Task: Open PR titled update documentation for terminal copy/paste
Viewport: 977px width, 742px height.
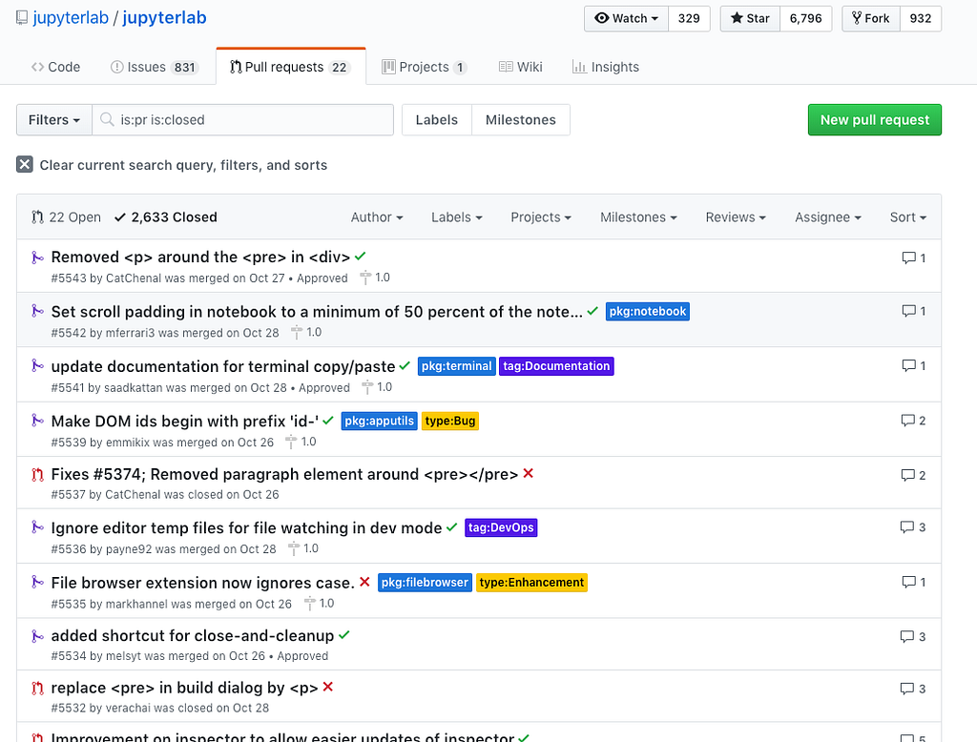Action: pos(223,366)
